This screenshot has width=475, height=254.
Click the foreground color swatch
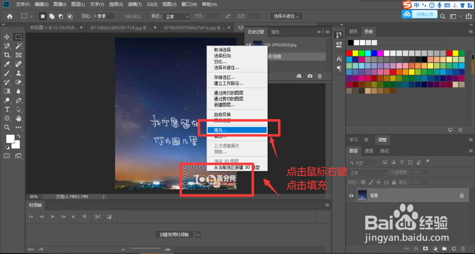[x=10, y=139]
